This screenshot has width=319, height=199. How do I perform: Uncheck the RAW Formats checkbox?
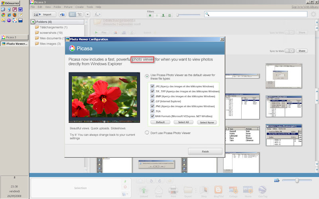152,116
